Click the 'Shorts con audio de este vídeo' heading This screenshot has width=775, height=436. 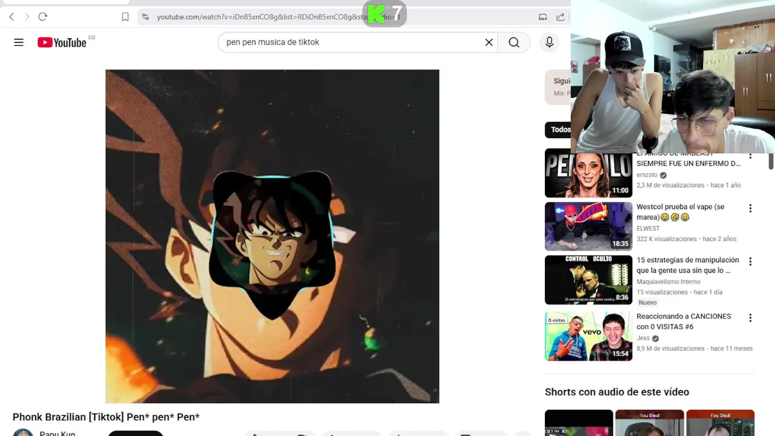pyautogui.click(x=617, y=392)
